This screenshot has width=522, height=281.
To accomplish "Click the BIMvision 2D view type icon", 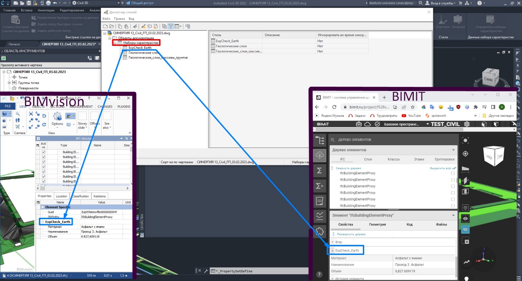I will 4,127.
